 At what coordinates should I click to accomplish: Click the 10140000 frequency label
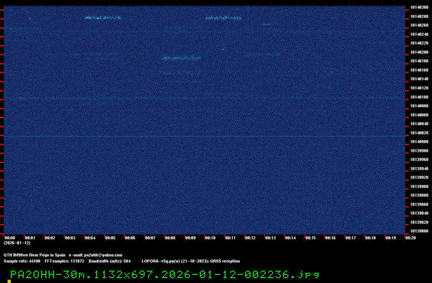coord(419,142)
